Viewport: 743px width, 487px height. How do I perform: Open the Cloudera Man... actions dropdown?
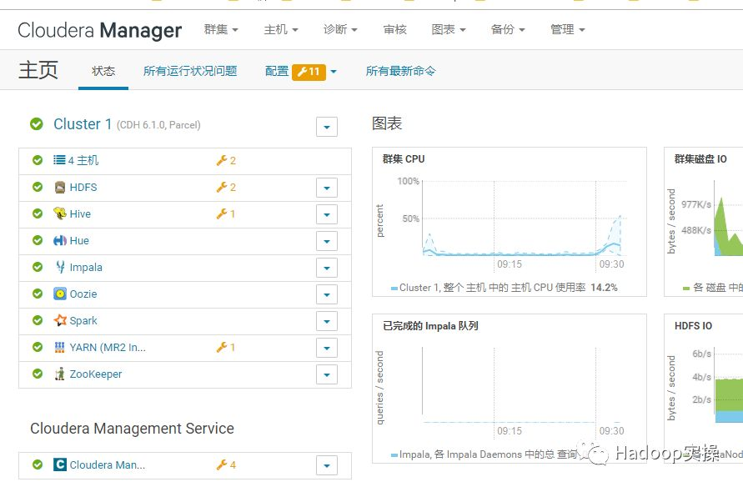click(x=327, y=465)
